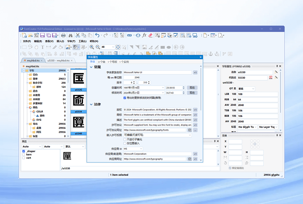Click 现在 button beside 修改时间
This screenshot has width=303, height=204.
[192, 93]
